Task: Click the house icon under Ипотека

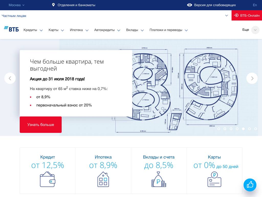Action: (x=103, y=179)
